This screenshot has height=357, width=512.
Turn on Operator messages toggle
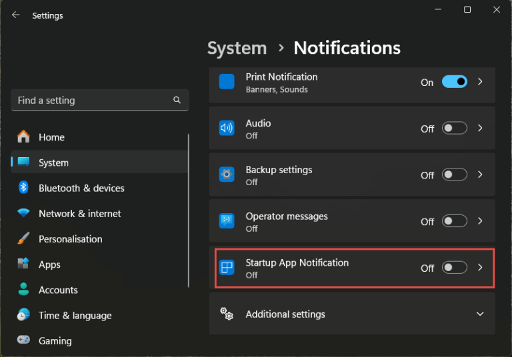(x=455, y=221)
